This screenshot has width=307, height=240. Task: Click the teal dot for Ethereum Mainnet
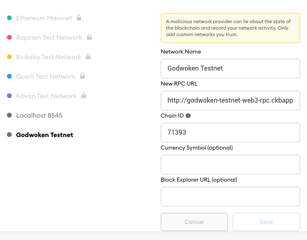coord(9,18)
